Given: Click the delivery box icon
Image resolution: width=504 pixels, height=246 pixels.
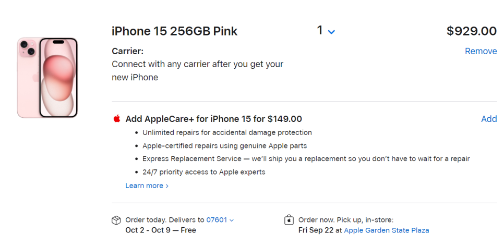Looking at the screenshot, I should (116, 220).
